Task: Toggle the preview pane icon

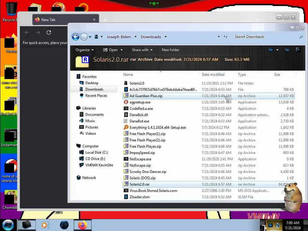Action: coord(287,50)
